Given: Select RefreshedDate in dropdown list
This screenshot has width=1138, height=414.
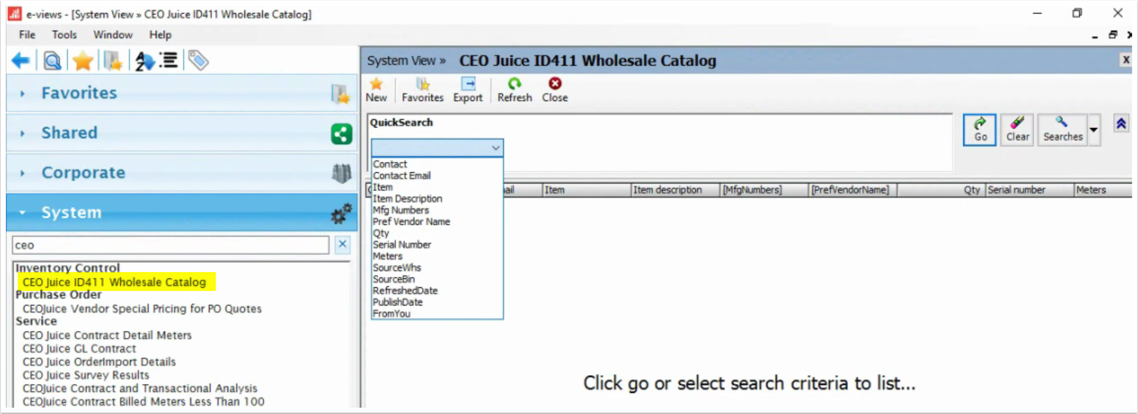Looking at the screenshot, I should (x=437, y=291).
